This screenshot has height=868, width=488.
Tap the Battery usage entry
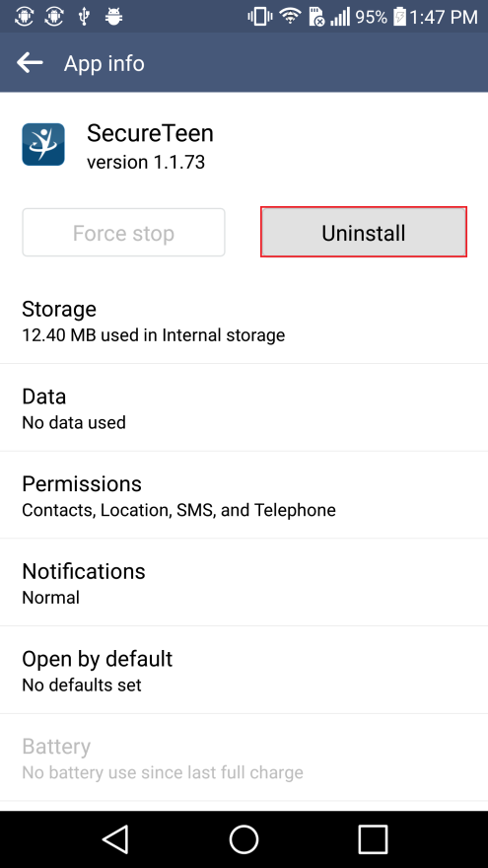[x=244, y=758]
